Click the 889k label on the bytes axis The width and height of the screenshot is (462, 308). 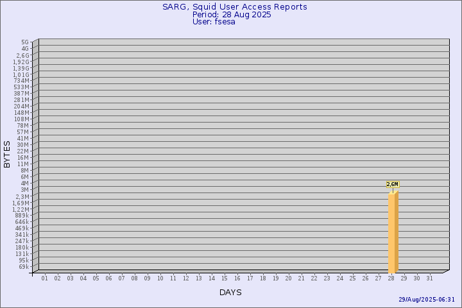coord(22,216)
